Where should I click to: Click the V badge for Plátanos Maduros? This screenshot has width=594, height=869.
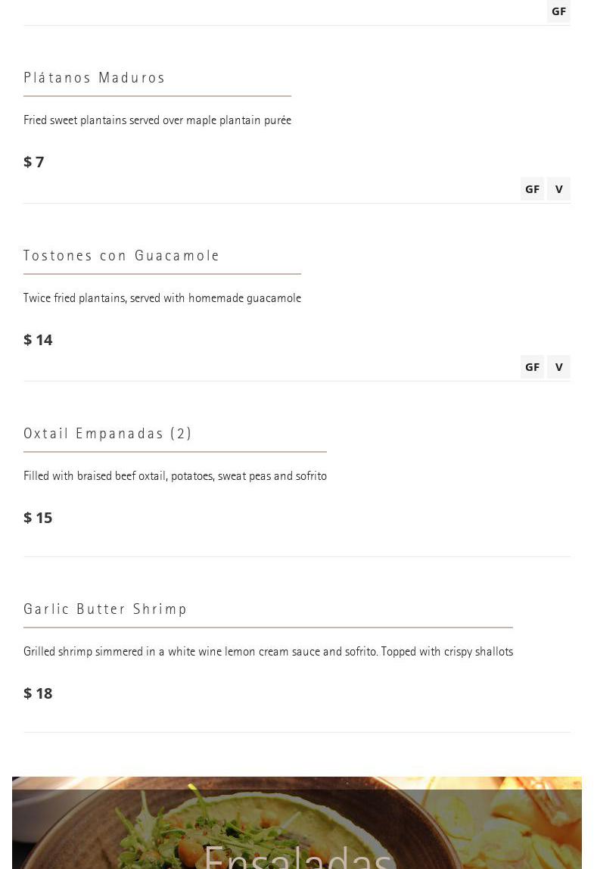click(558, 188)
